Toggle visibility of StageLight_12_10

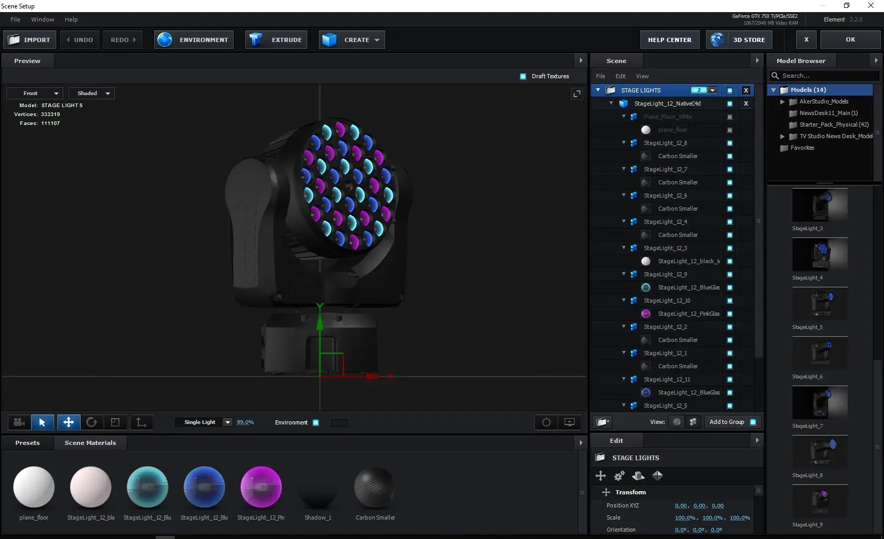point(730,300)
